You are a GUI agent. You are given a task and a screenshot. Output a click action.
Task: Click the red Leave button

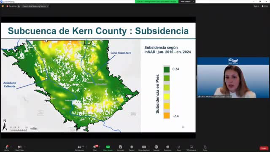[x=264, y=148]
